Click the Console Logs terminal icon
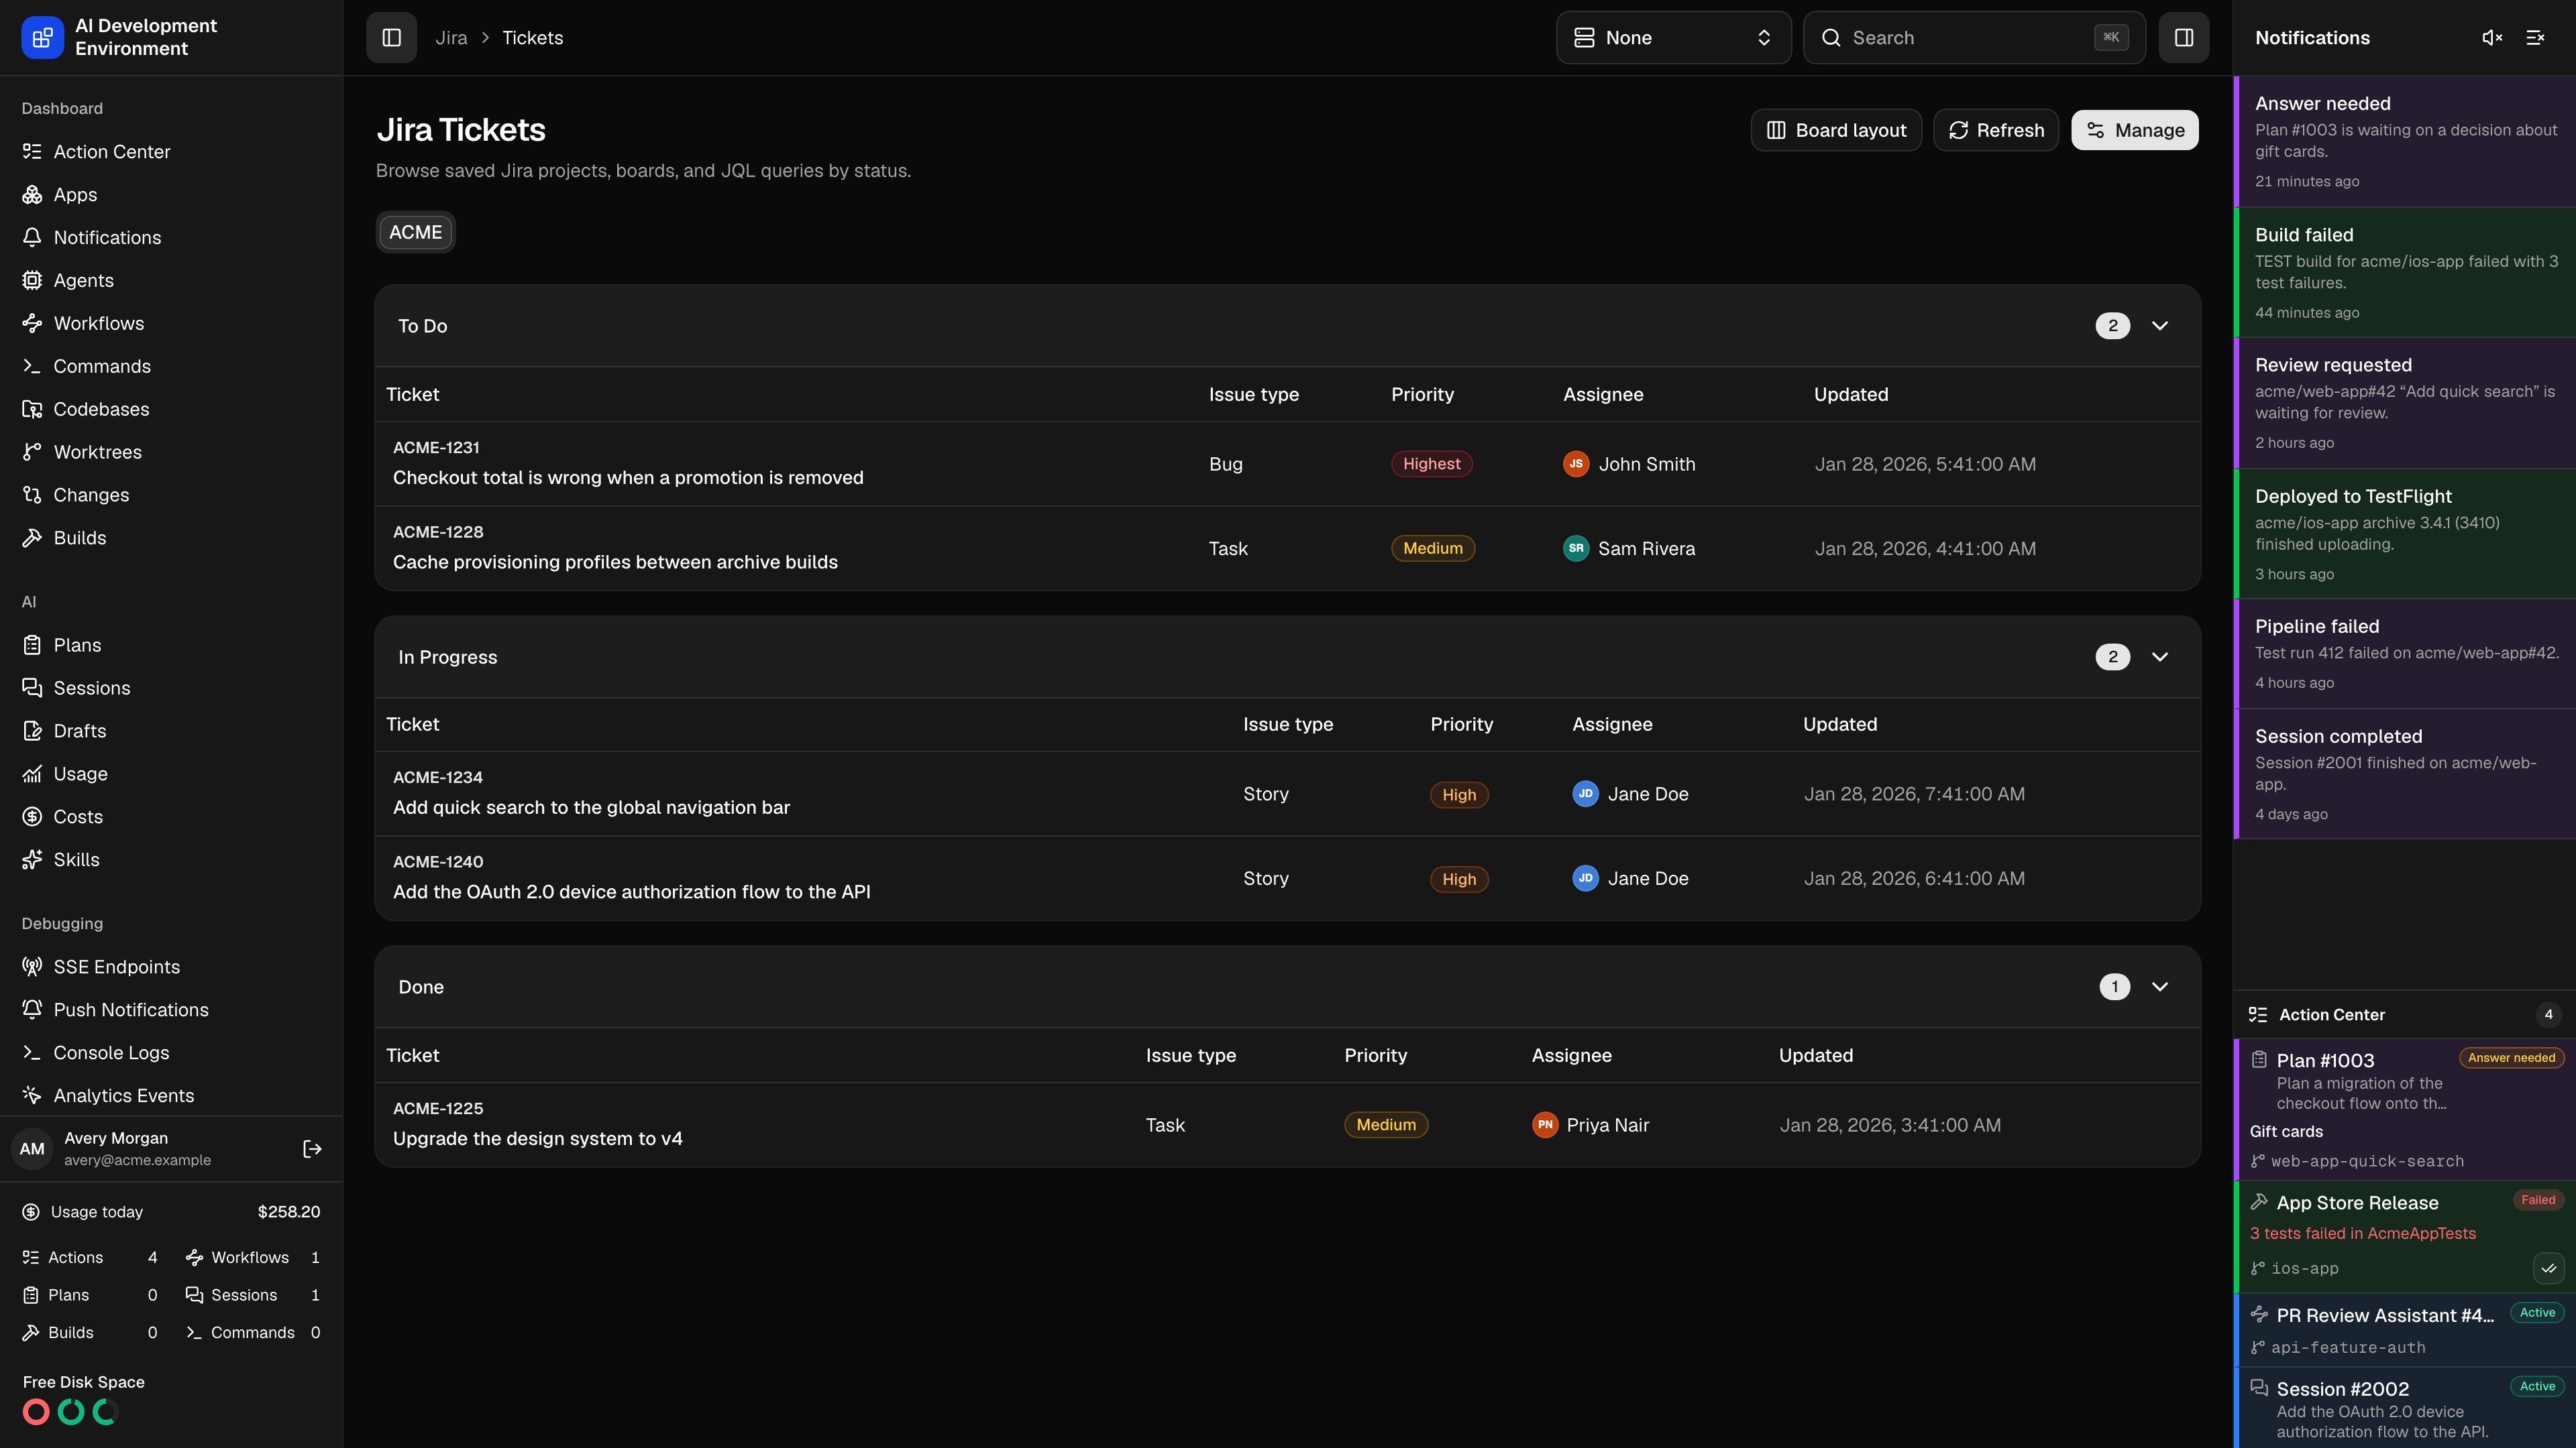This screenshot has height=1448, width=2576. click(32, 1053)
